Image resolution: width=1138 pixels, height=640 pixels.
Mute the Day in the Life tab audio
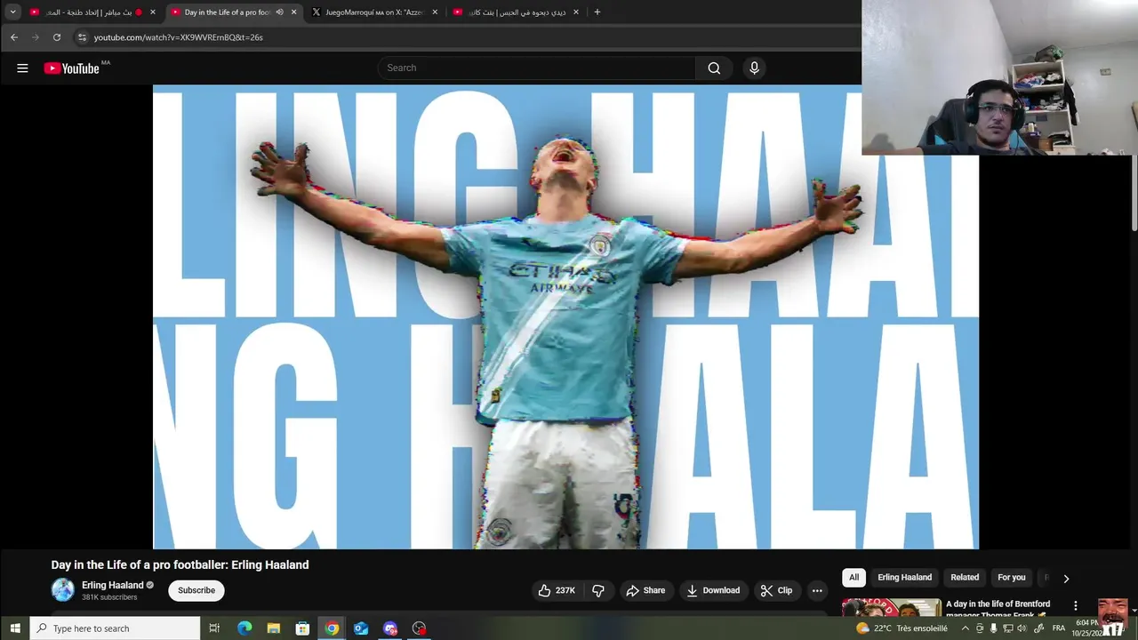point(279,12)
